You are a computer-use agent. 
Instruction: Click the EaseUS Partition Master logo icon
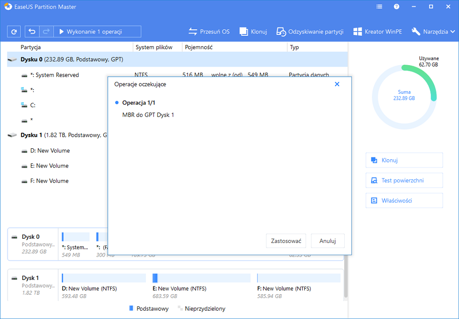tap(8, 7)
